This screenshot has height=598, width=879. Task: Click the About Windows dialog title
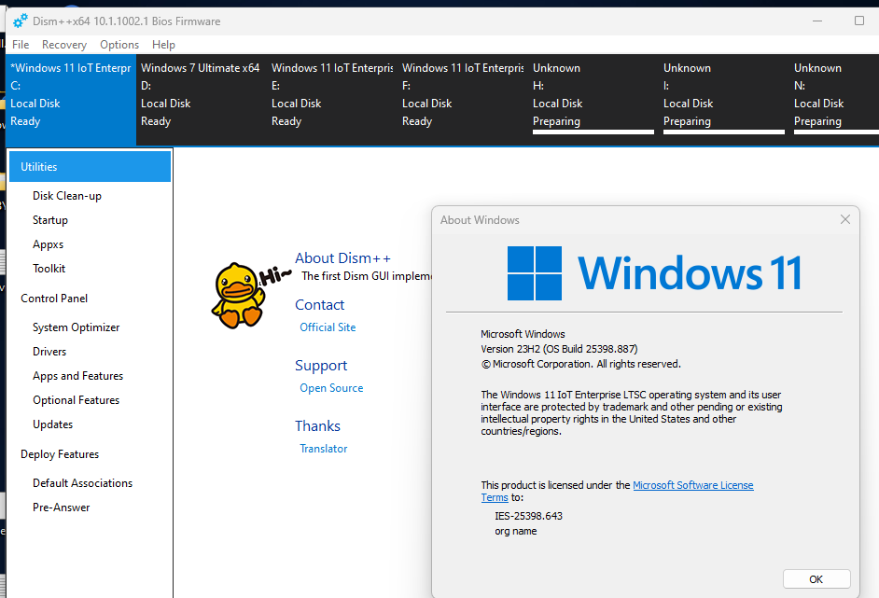click(480, 220)
